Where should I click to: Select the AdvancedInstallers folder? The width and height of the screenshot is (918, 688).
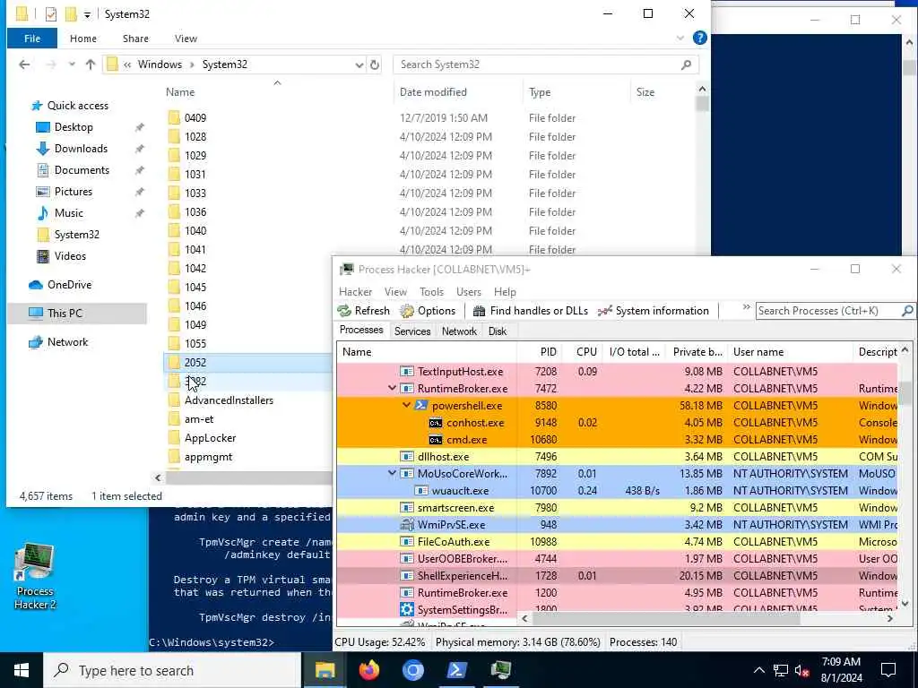click(229, 400)
